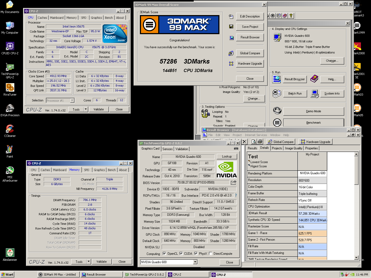Click the print preview icon in Result Browser toolbar
This screenshot has height=278, width=371.
[254, 142]
